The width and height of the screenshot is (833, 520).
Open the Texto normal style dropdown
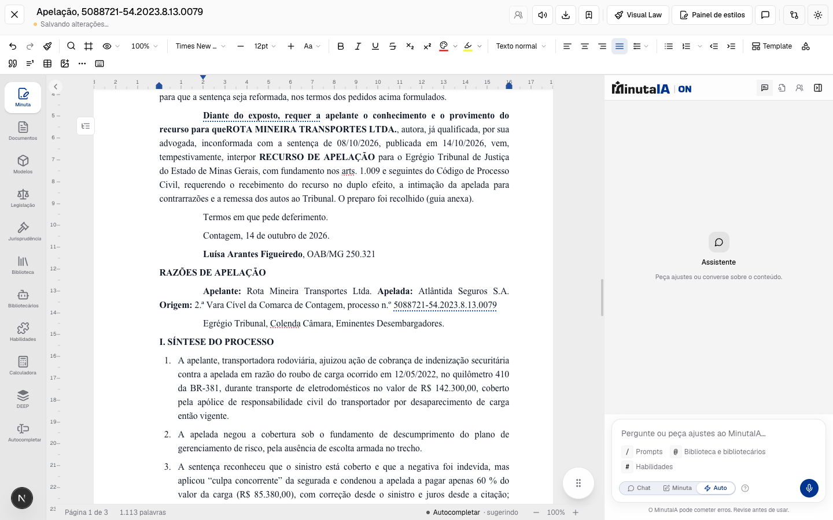point(521,46)
